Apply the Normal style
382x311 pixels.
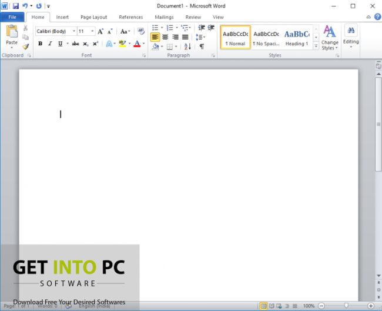pyautogui.click(x=235, y=37)
